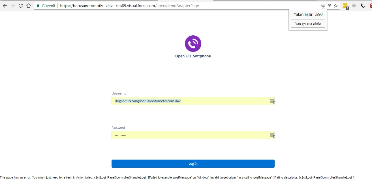
Task: Open the yellow extension with badge 2
Action: coord(345,5)
